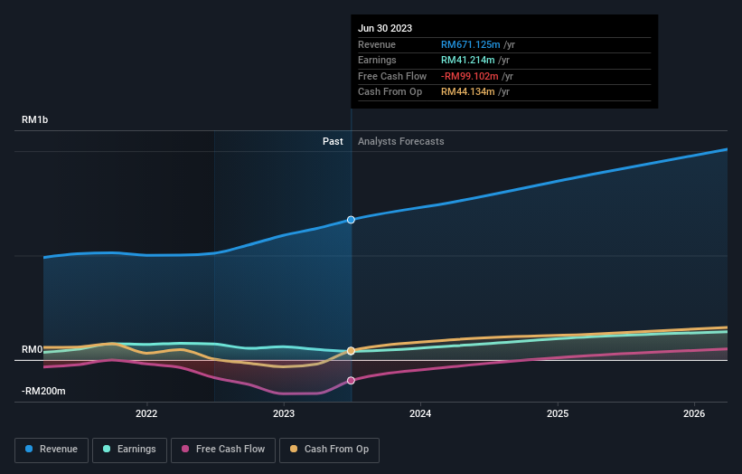Select the Cash From Op data point marker

(351, 351)
